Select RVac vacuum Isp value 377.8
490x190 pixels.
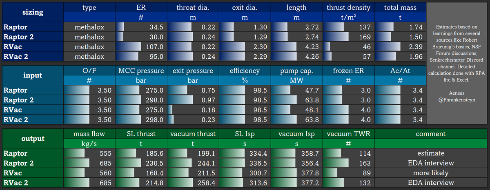point(296,173)
